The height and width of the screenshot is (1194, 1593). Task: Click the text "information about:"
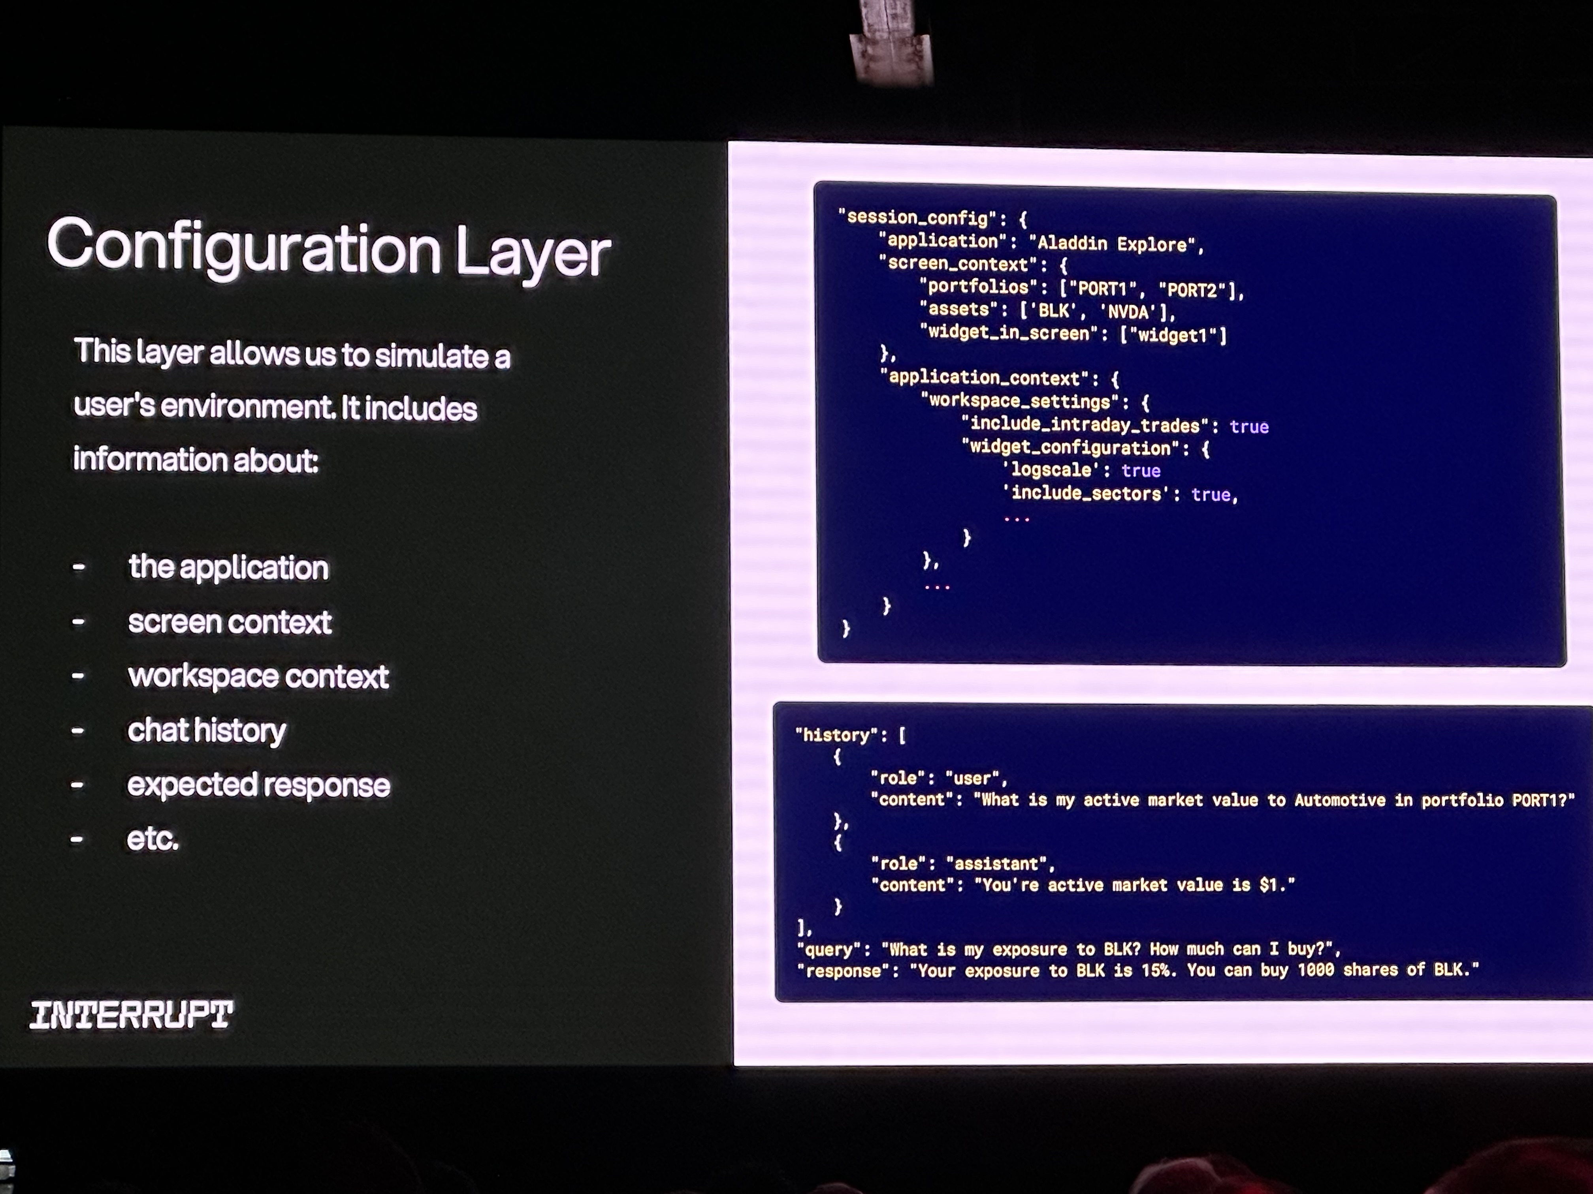pos(195,459)
